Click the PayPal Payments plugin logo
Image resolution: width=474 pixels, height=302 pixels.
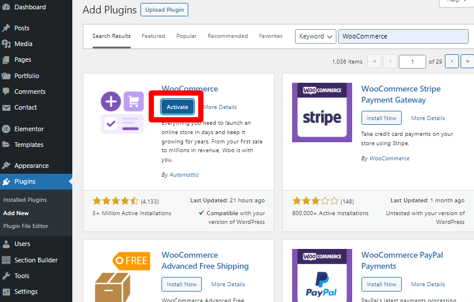click(322, 275)
